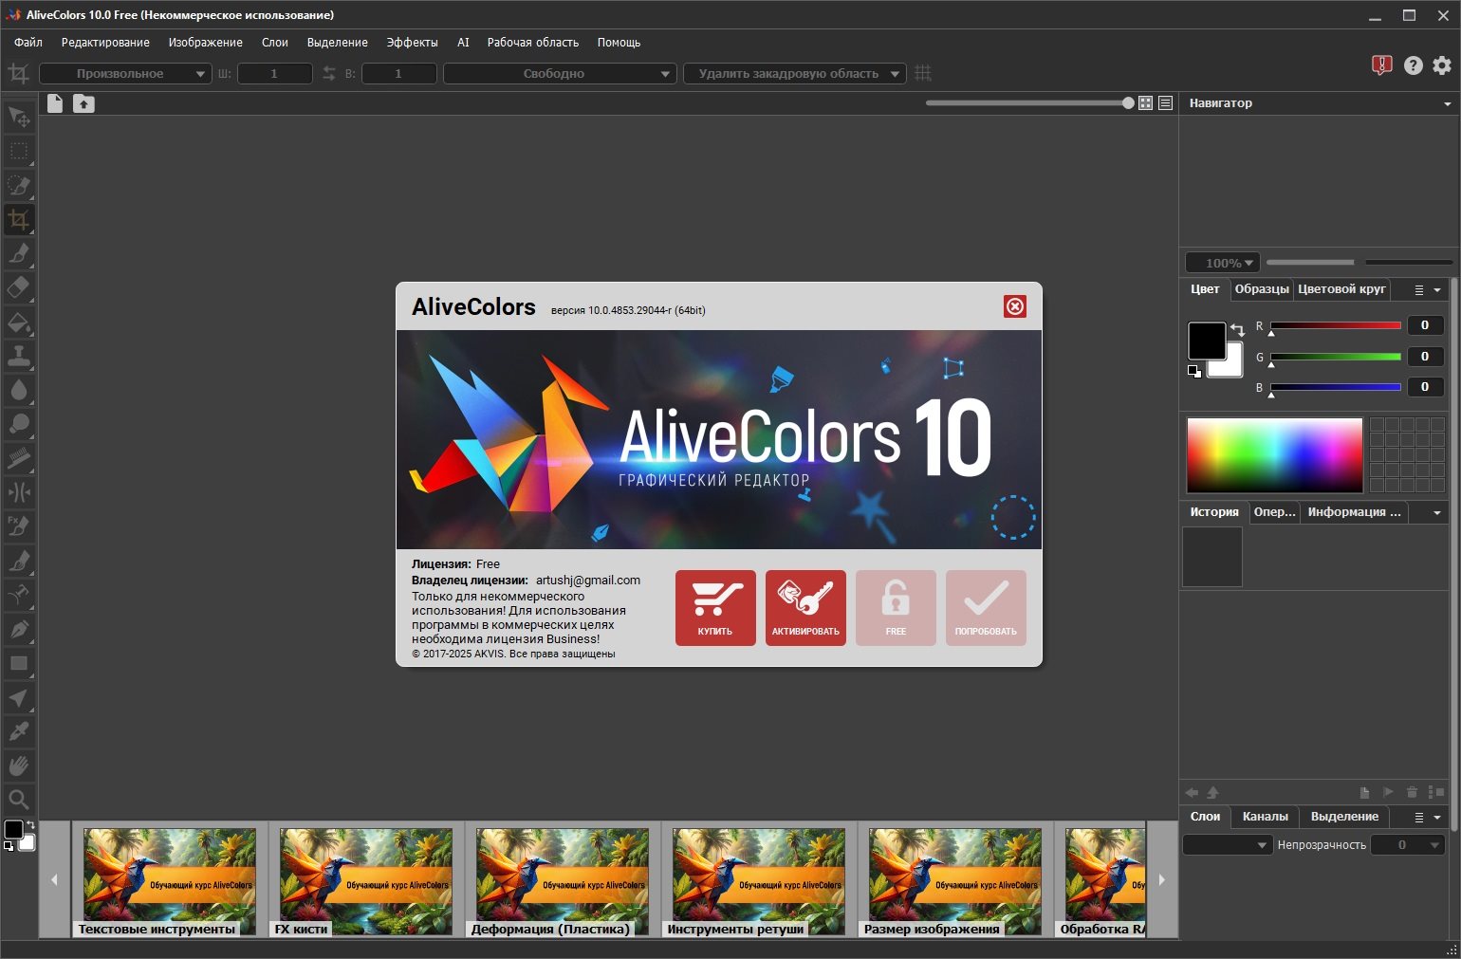Click the АКТИВИРОВАТЬ button
The width and height of the screenshot is (1461, 959).
pos(805,608)
